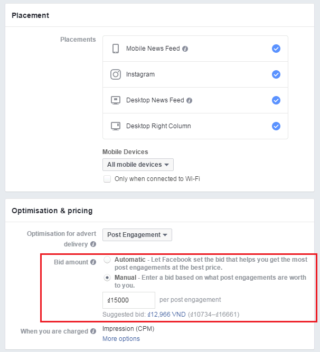320x352 pixels.
Task: Click info icon beside Mobile News Feed
Action: coord(185,49)
